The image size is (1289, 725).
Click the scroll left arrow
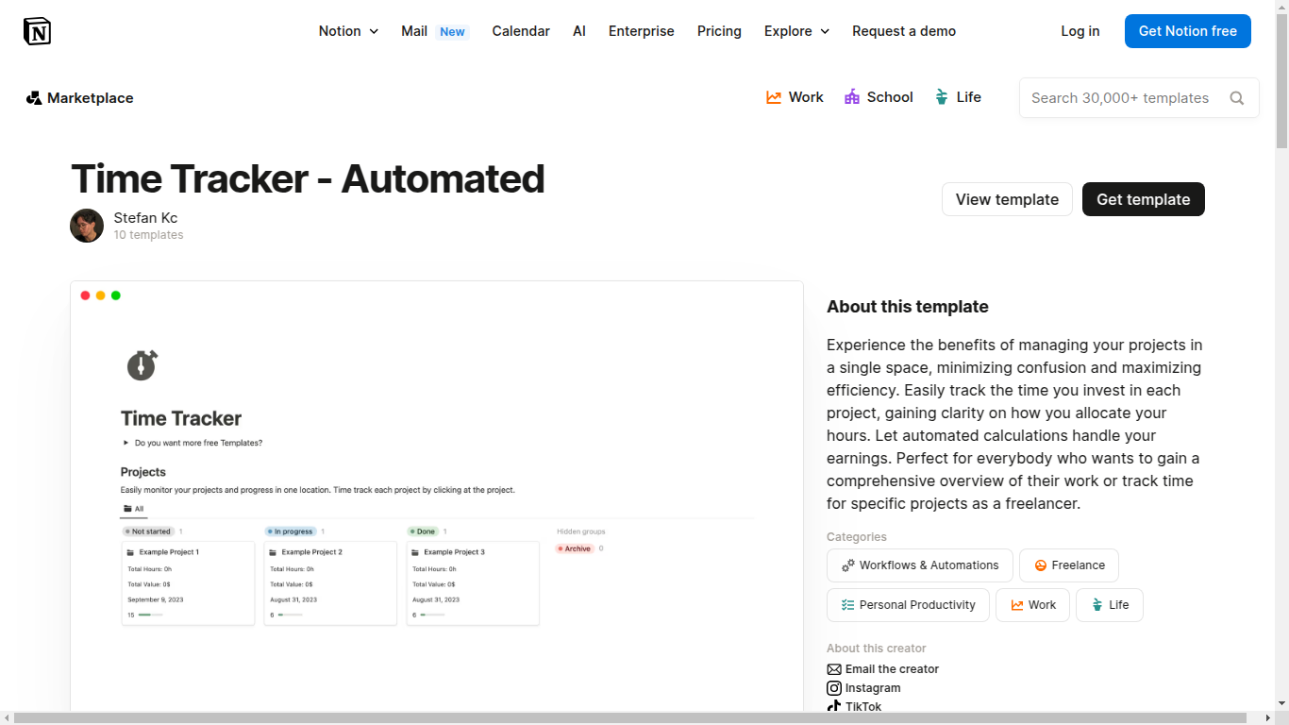click(7, 718)
